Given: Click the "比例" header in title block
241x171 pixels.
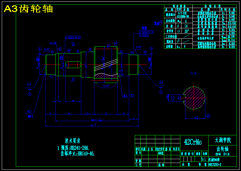Looking at the screenshot, I should 205,154.
